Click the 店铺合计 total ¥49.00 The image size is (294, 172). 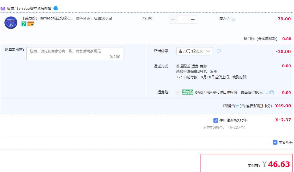click(x=283, y=106)
